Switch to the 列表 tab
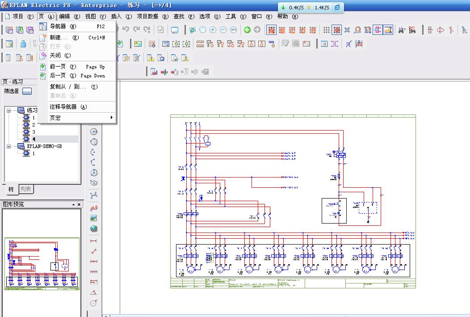Image resolution: width=470 pixels, height=317 pixels. tap(26, 190)
